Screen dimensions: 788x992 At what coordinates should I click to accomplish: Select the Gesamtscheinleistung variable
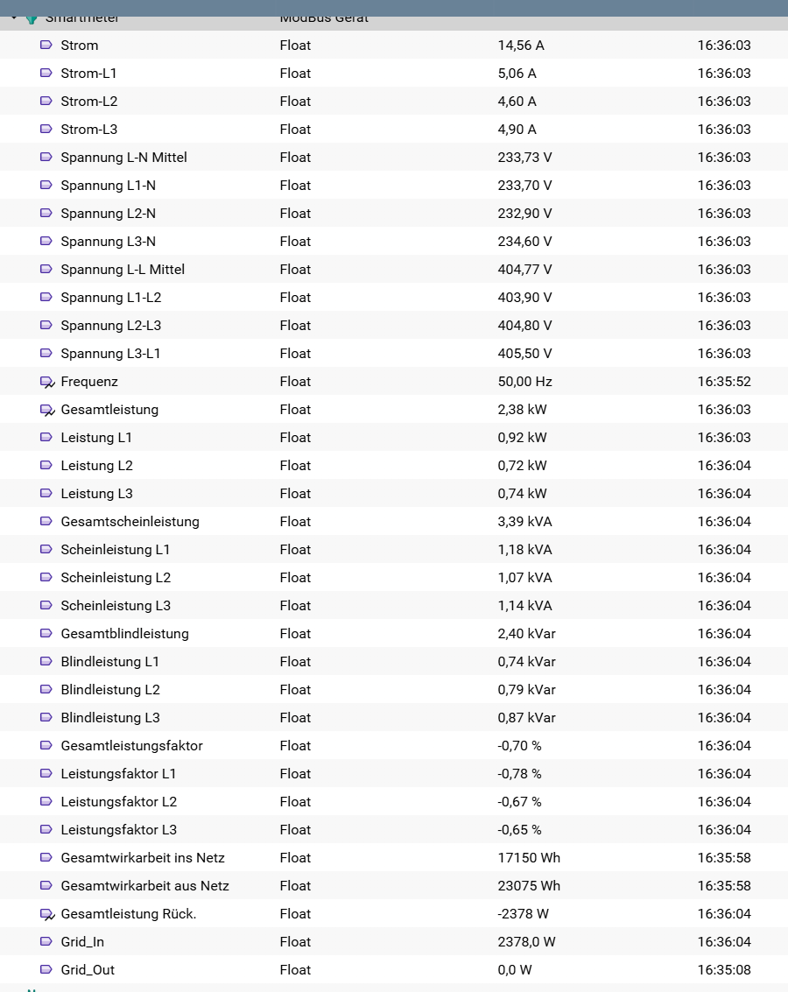pyautogui.click(x=130, y=522)
